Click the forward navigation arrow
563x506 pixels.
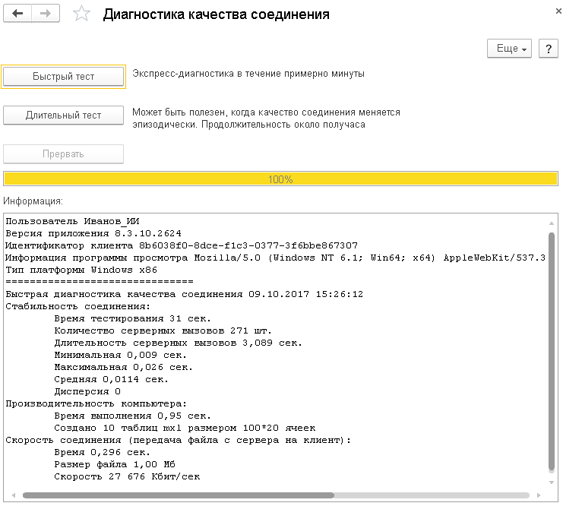46,14
